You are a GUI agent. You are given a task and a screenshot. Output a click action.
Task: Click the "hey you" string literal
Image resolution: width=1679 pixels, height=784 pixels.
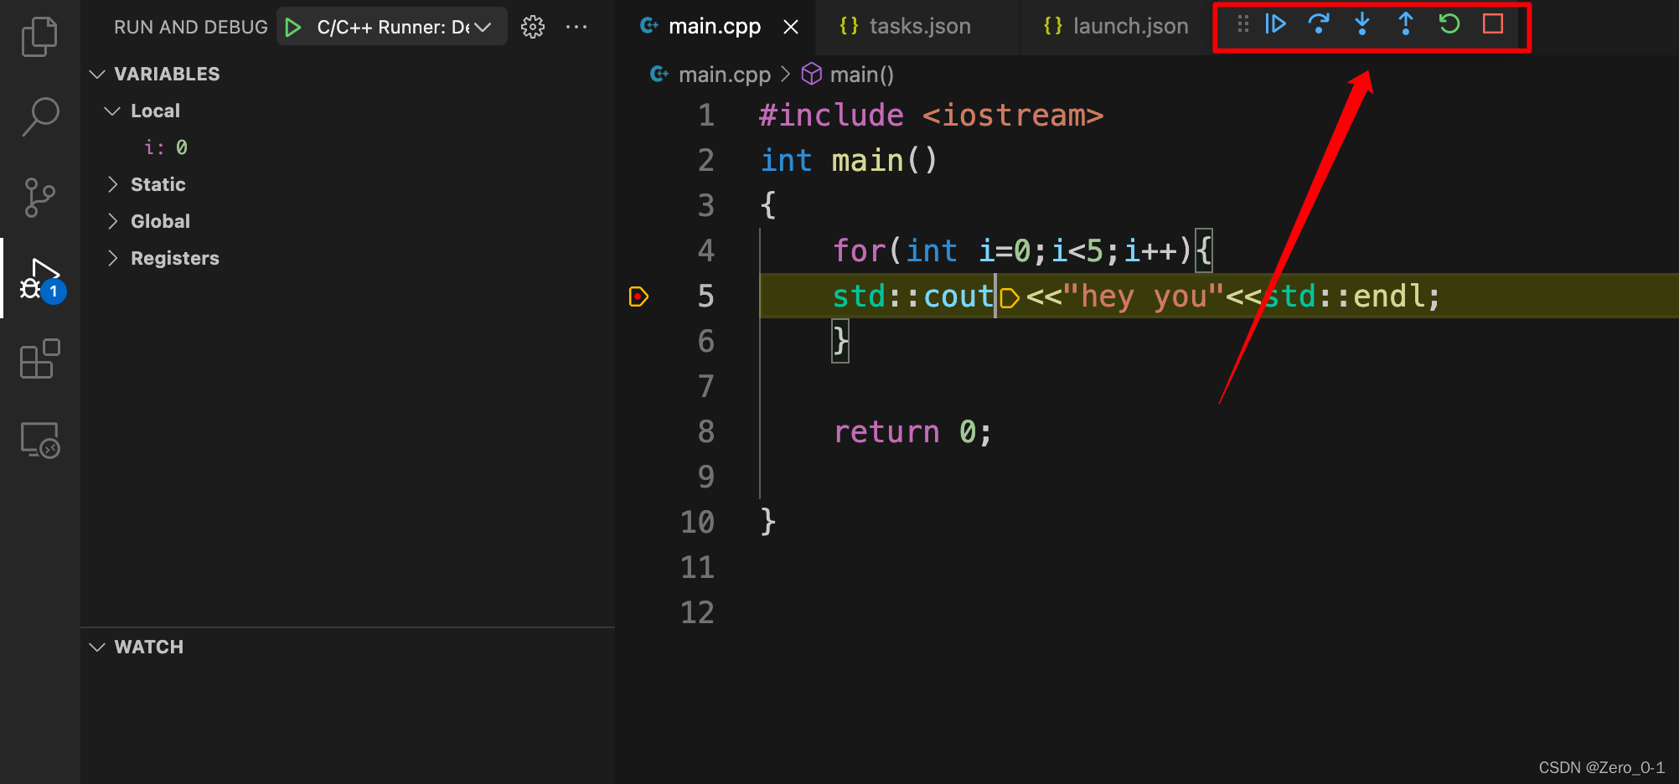1143,296
